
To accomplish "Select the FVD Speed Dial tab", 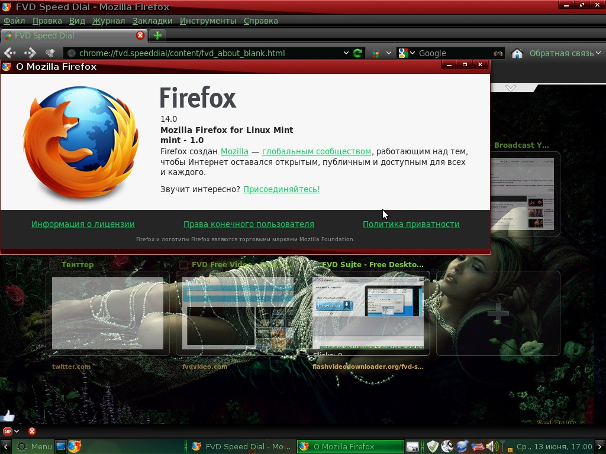I will click(x=75, y=35).
